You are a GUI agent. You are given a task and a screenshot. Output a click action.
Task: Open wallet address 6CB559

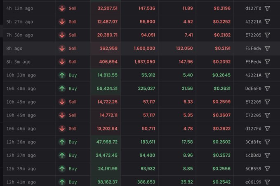pyautogui.click(x=253, y=169)
